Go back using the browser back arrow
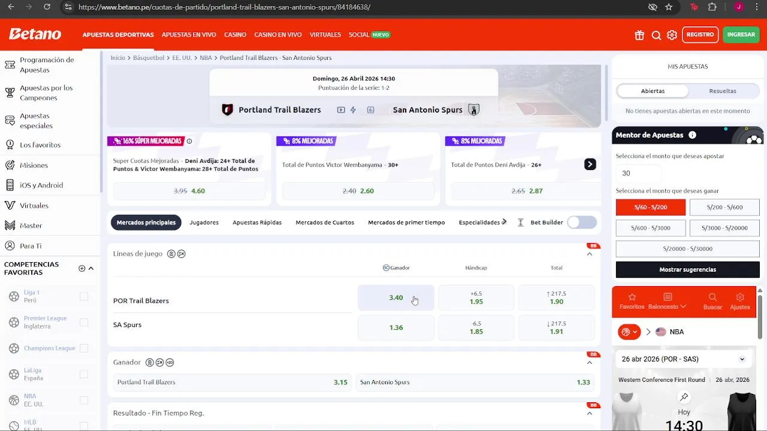Viewport: 767px width, 431px height. 11,7
